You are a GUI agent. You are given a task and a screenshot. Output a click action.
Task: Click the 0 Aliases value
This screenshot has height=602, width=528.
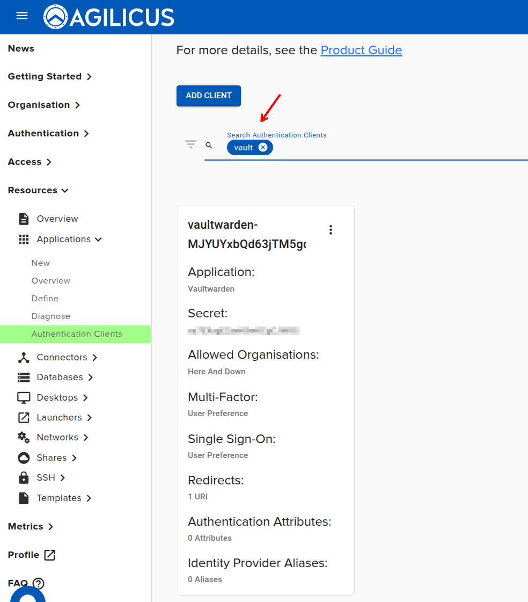point(205,579)
